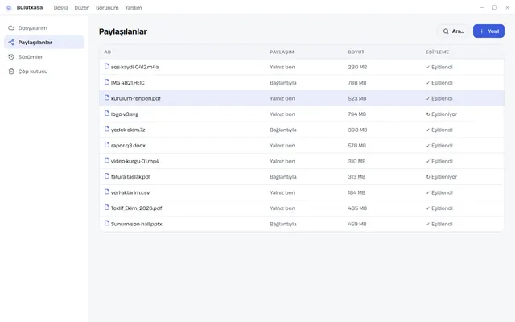Click the Bulutkasa app logo
The image size is (515, 322).
tap(9, 7)
